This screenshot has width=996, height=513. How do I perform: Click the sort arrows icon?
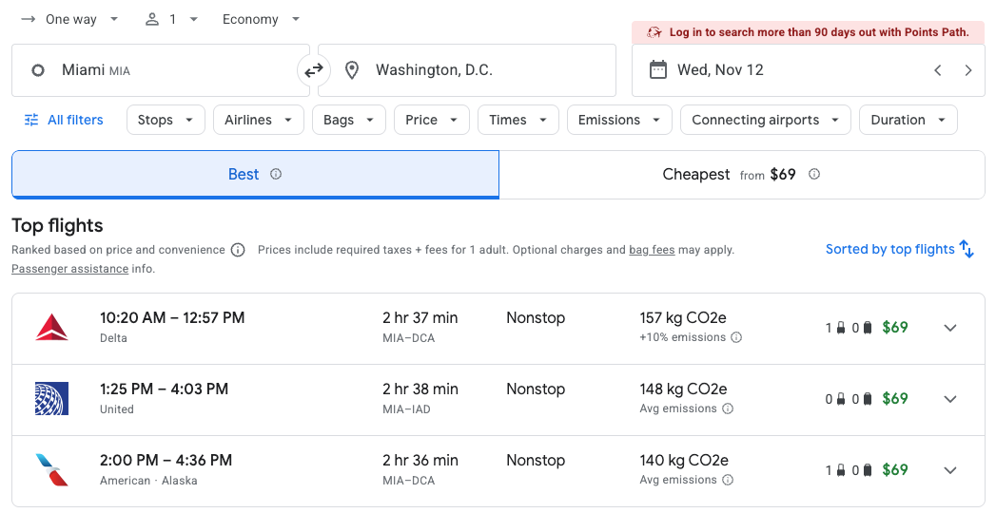coord(967,249)
